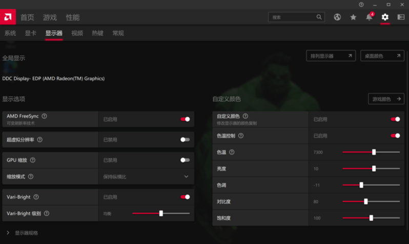The image size is (409, 244).
Task: Click the 搜索 search field
Action: pyautogui.click(x=292, y=17)
